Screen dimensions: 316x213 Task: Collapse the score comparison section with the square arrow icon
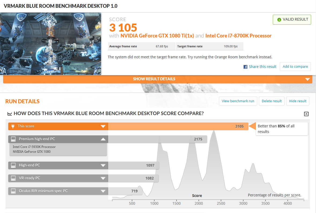(306, 114)
